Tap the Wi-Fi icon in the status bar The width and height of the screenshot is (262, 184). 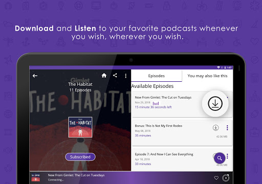point(219,67)
